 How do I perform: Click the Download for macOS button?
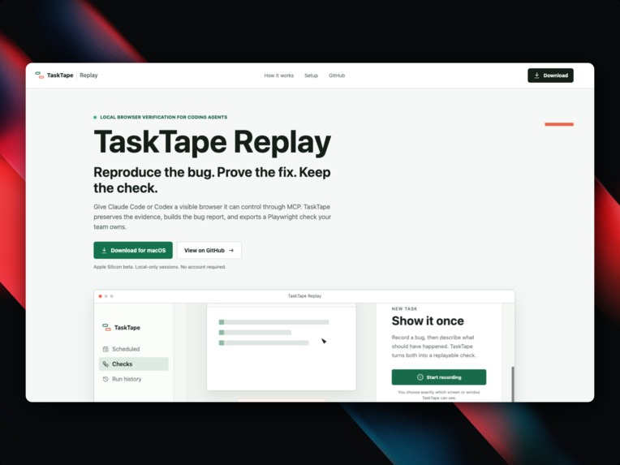coord(133,250)
